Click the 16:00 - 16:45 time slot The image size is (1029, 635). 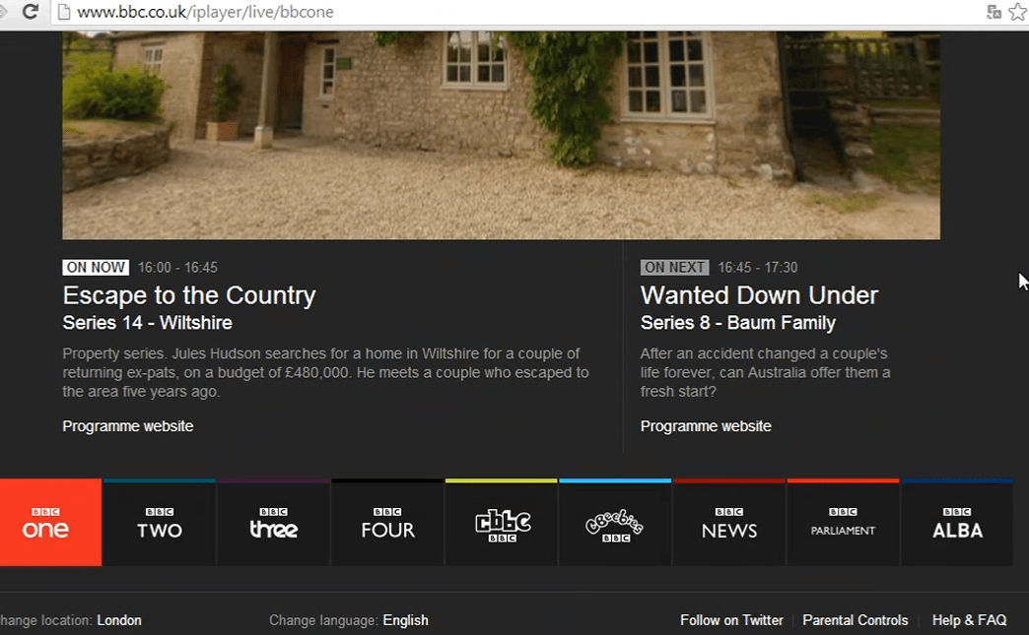177,268
